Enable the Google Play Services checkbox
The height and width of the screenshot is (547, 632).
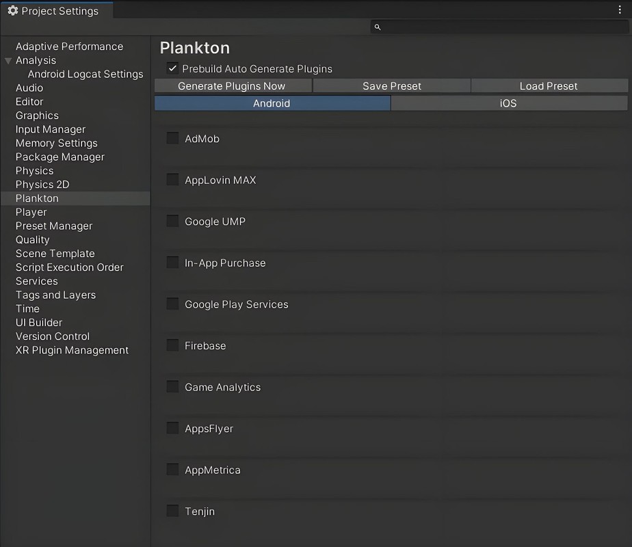click(172, 304)
